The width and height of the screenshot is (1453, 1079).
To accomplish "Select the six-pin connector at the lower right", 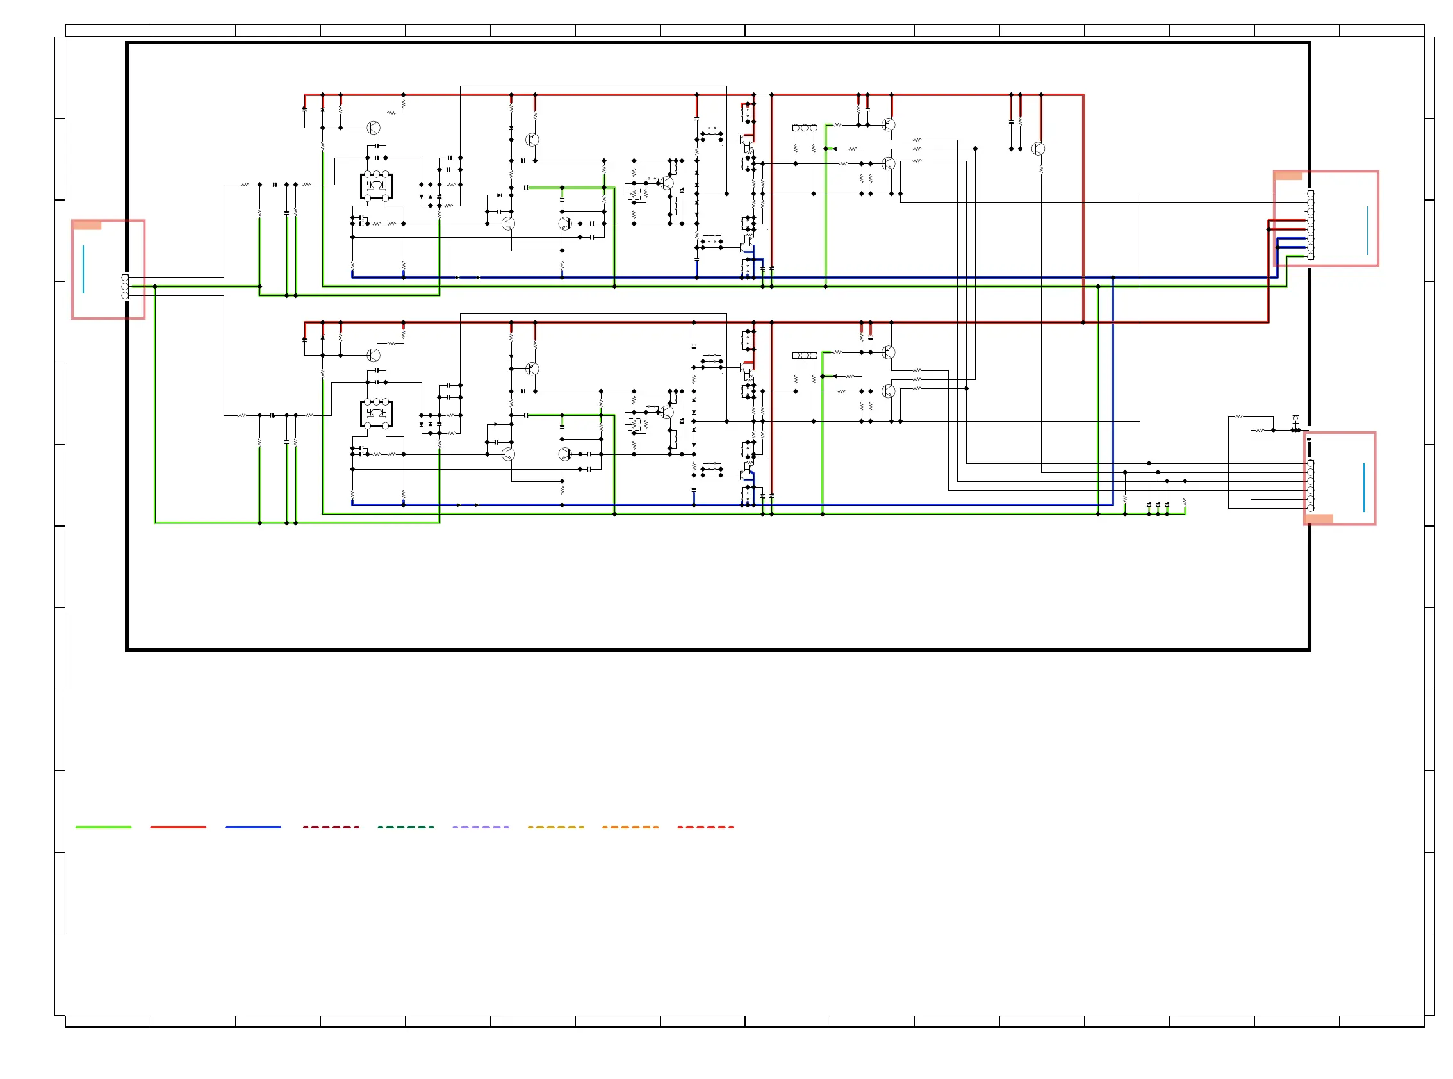I will (x=1310, y=485).
